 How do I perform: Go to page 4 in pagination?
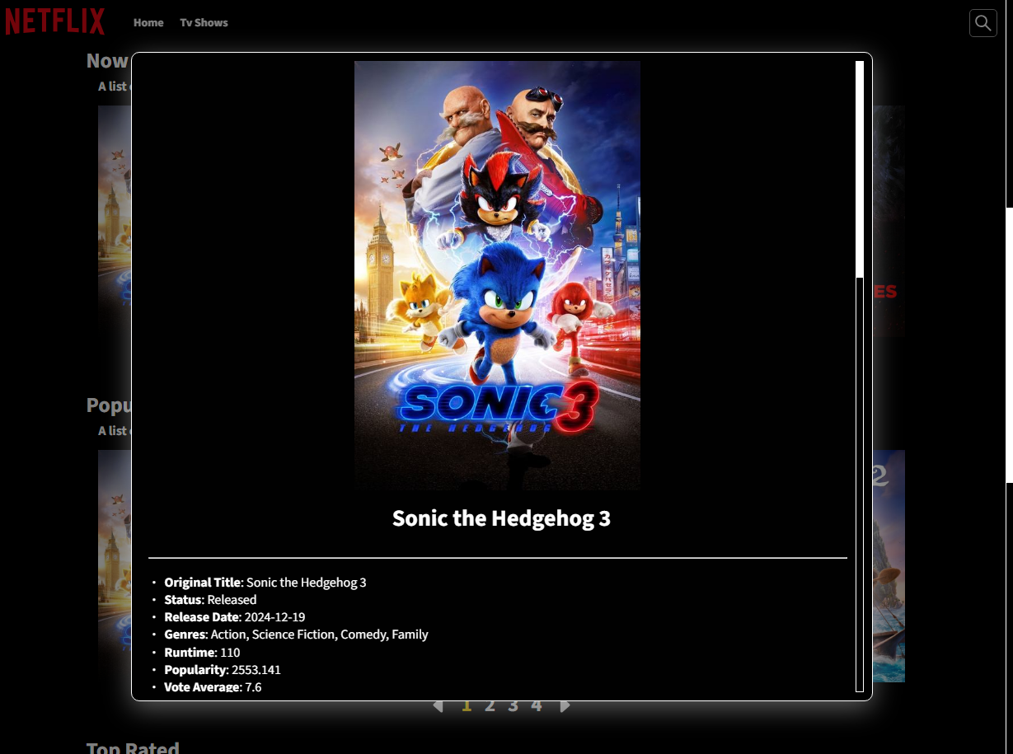click(x=537, y=706)
